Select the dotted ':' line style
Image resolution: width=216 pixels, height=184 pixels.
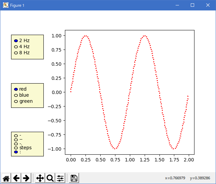point(16,152)
